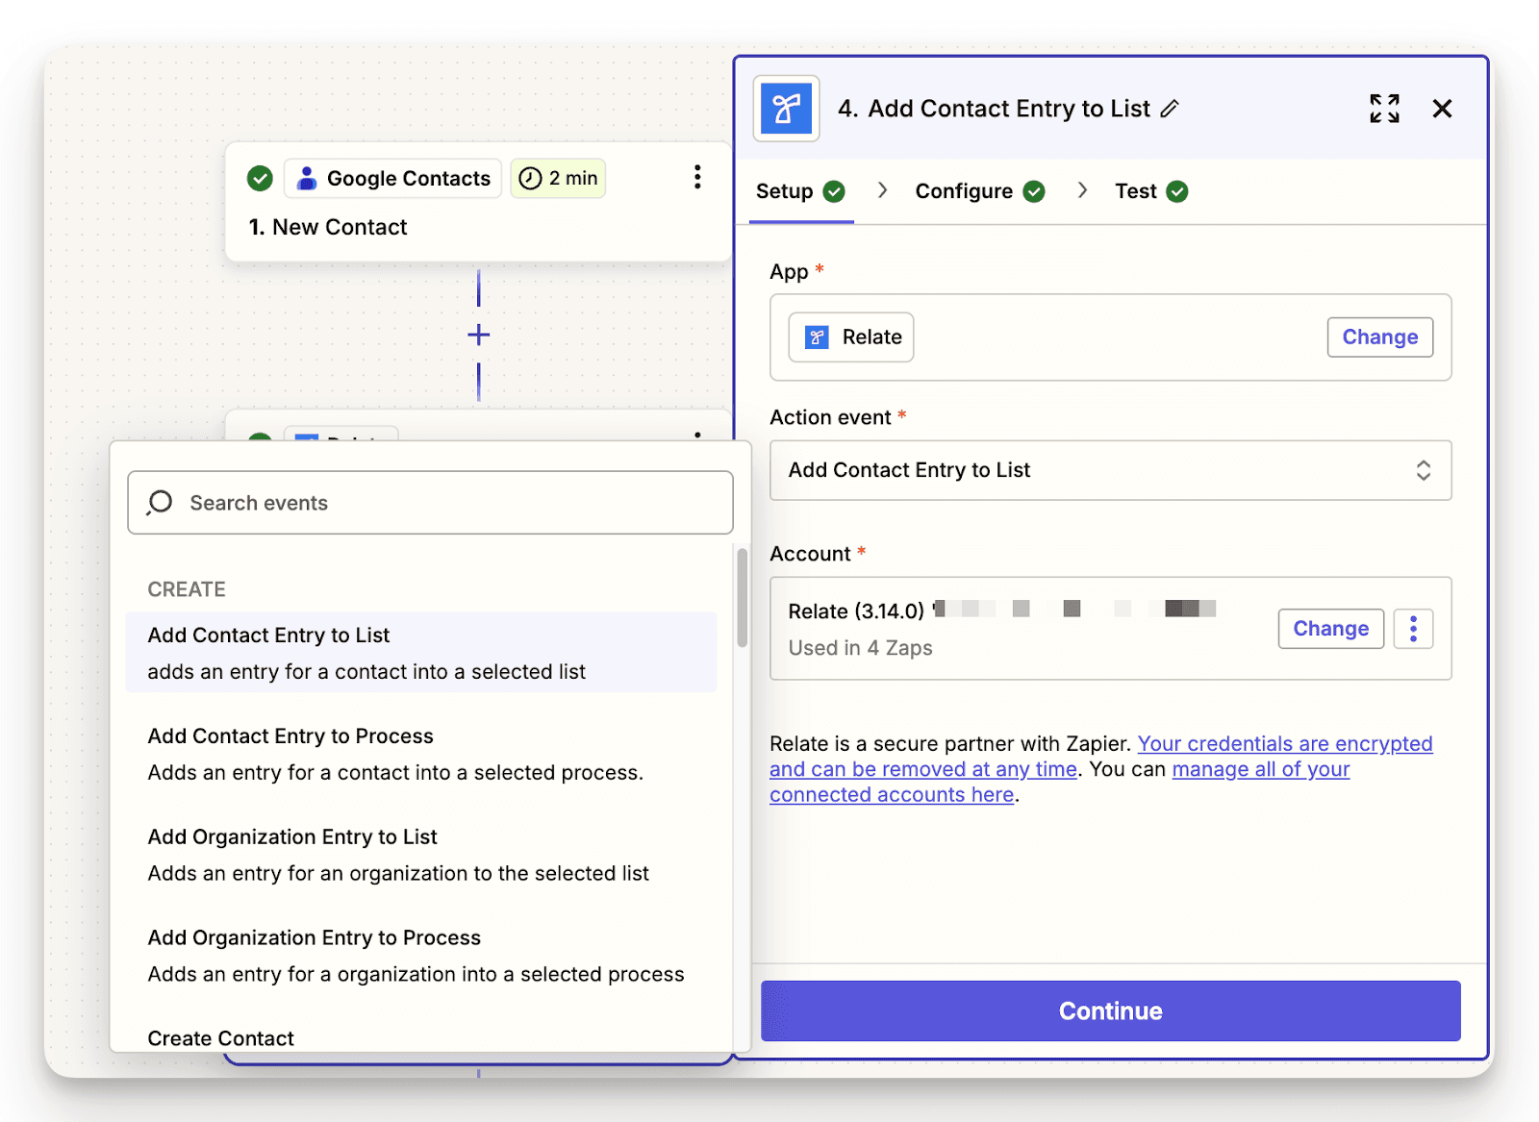Click 'Used in 4 Zaps' text
The image size is (1539, 1122).
click(x=860, y=648)
